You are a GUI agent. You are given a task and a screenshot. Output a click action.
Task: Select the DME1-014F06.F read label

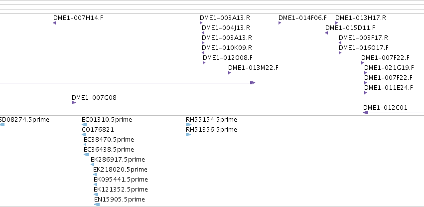[302, 18]
